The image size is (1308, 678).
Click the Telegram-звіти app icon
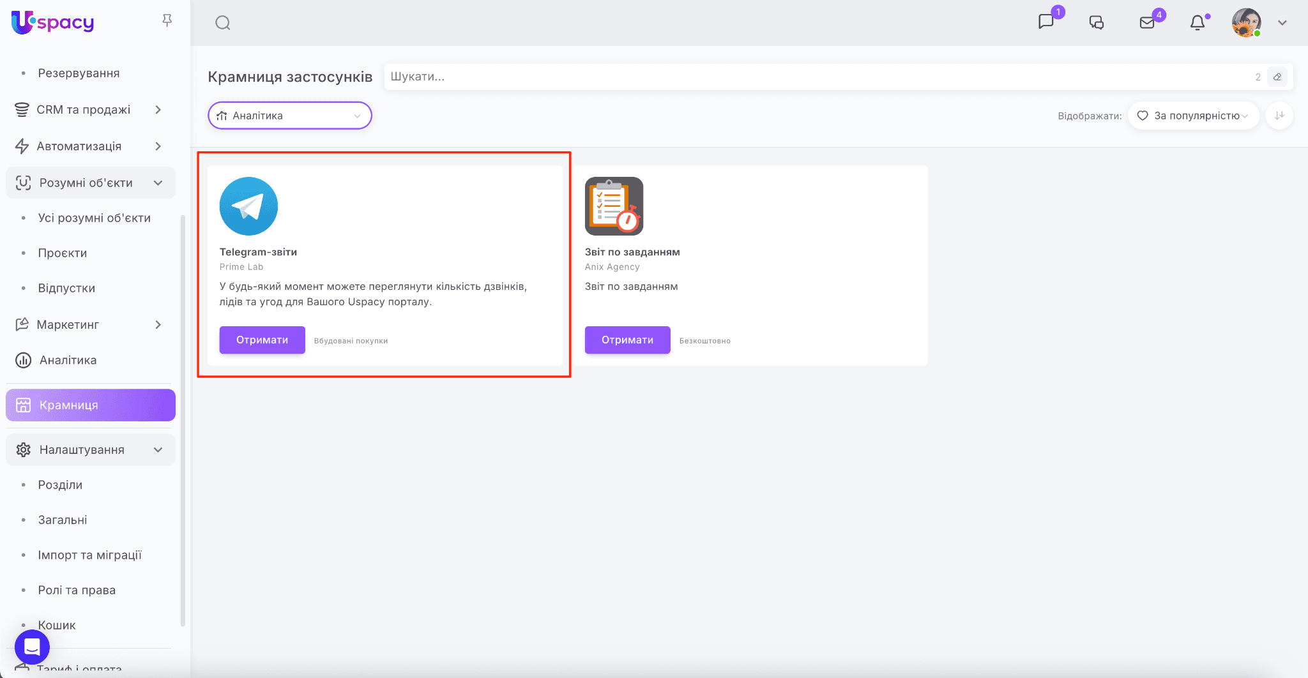pos(248,206)
